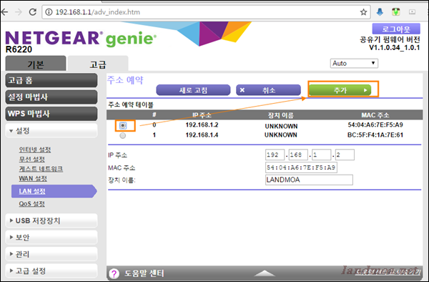Viewport: 429px width, 282px height.
Task: Click the third IP octet field
Action: [322, 155]
